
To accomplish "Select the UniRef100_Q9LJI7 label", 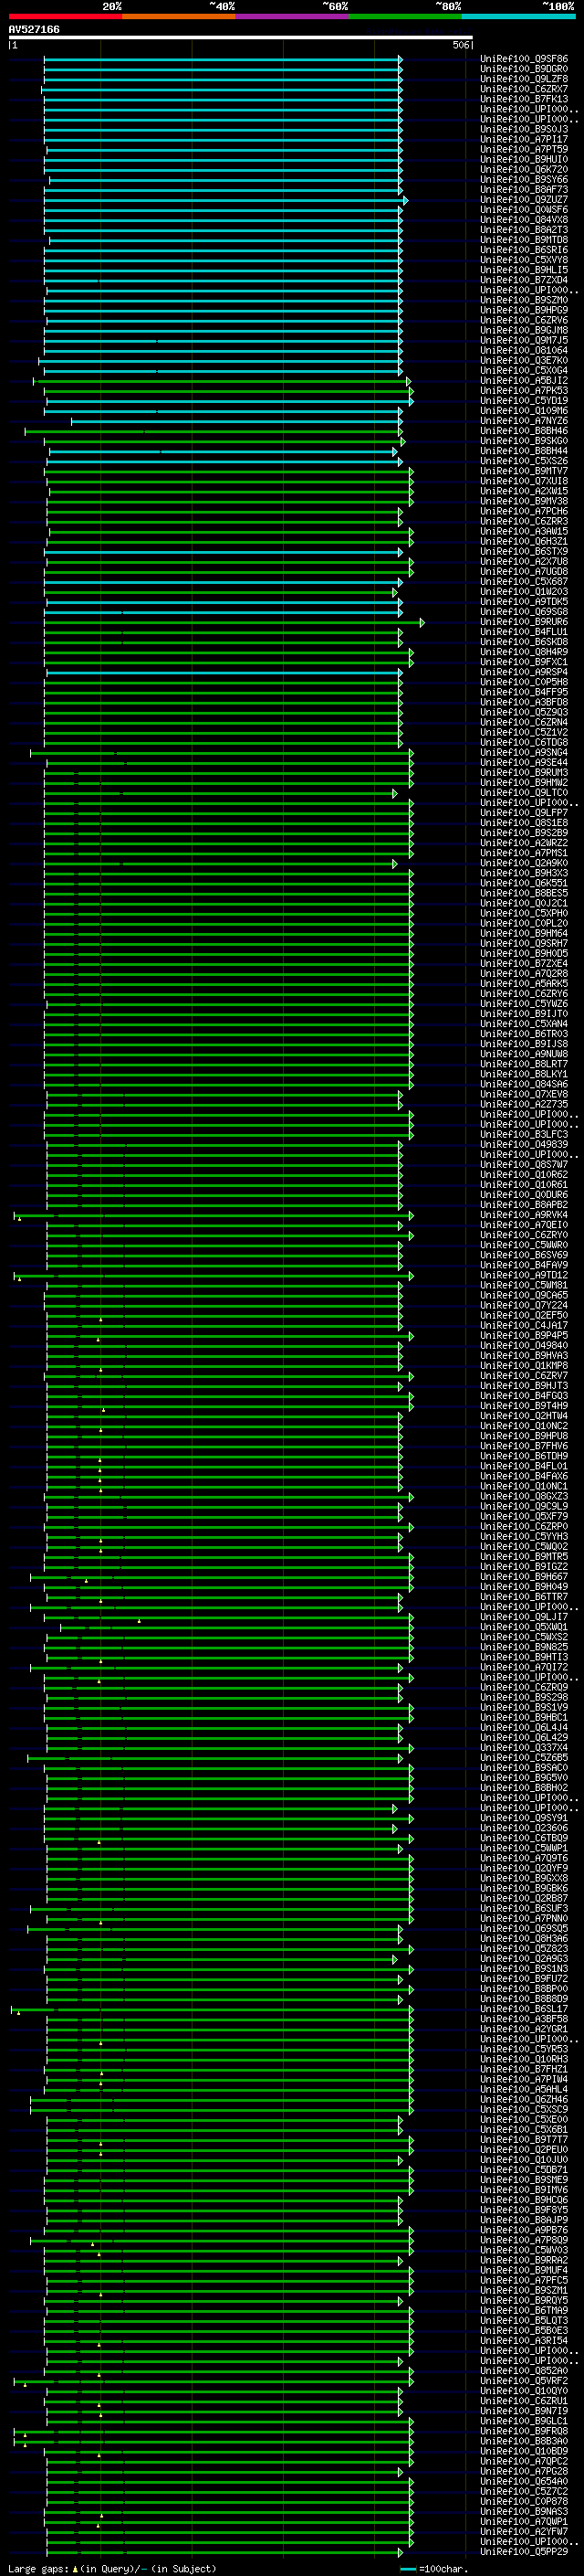I will tap(524, 1617).
